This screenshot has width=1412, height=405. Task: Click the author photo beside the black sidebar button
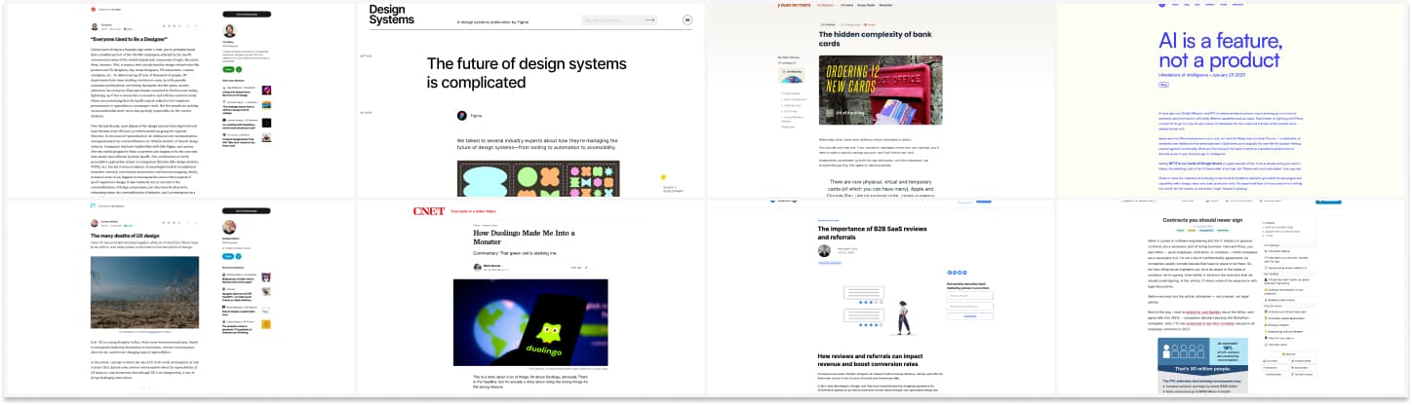tap(229, 32)
